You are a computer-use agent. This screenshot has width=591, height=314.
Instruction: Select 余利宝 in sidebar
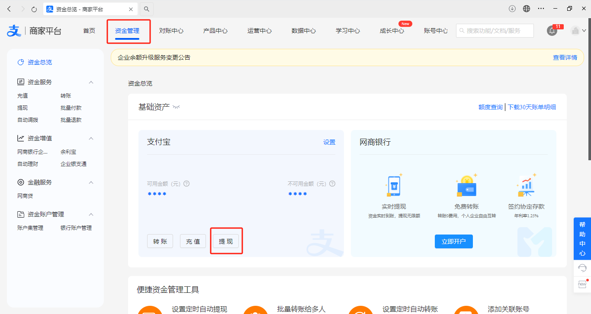[x=68, y=152]
